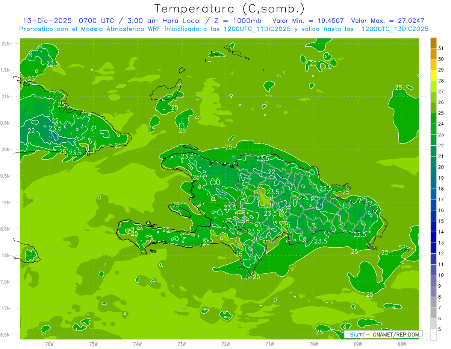The width and height of the screenshot is (451, 349).
Task: Select '1200UTC_11DIC2025' initialization time text
Action: click(257, 29)
